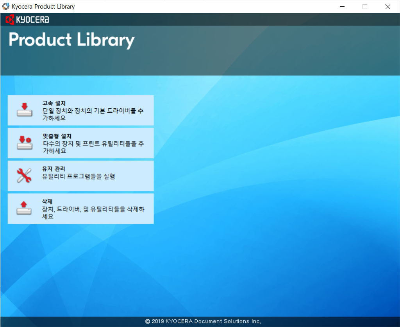
Task: Minimize the Kyocera Product Library window
Action: click(x=342, y=7)
